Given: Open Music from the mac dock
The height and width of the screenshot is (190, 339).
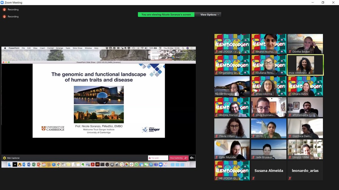Looking at the screenshot, I should coord(166,164).
